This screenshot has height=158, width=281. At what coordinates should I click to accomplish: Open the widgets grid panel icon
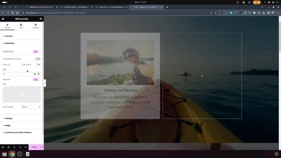41,19
